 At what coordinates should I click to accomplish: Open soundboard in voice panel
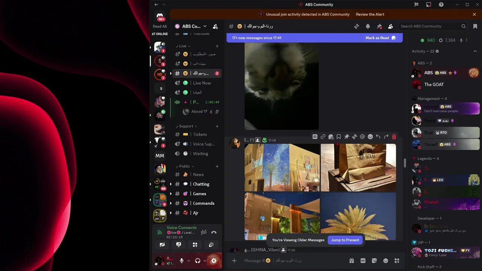pos(211,245)
